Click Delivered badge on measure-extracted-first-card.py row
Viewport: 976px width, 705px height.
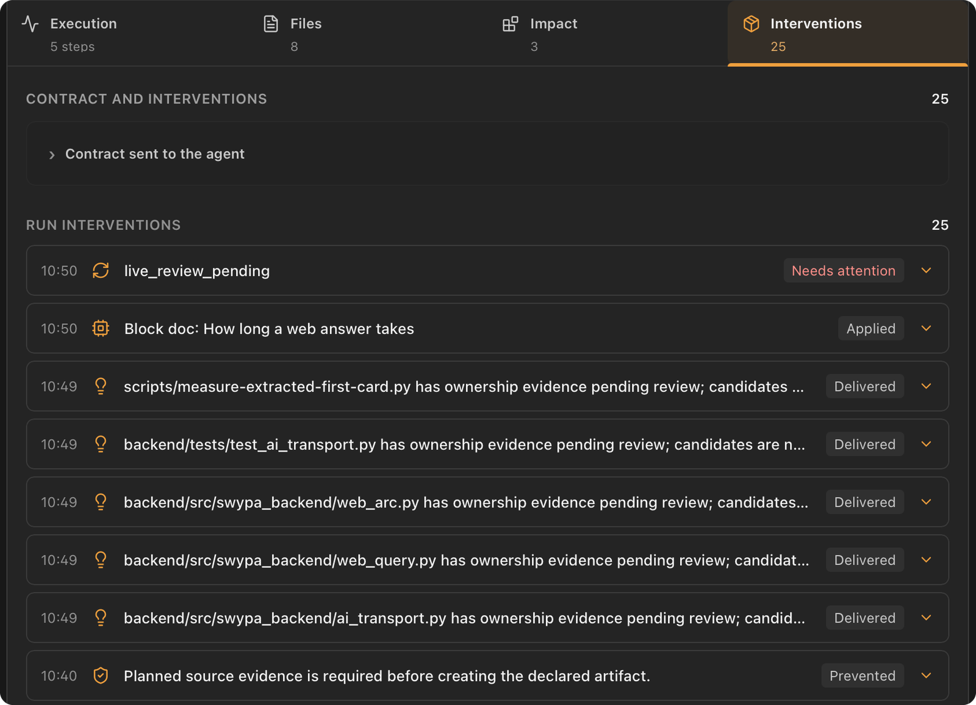[865, 386]
